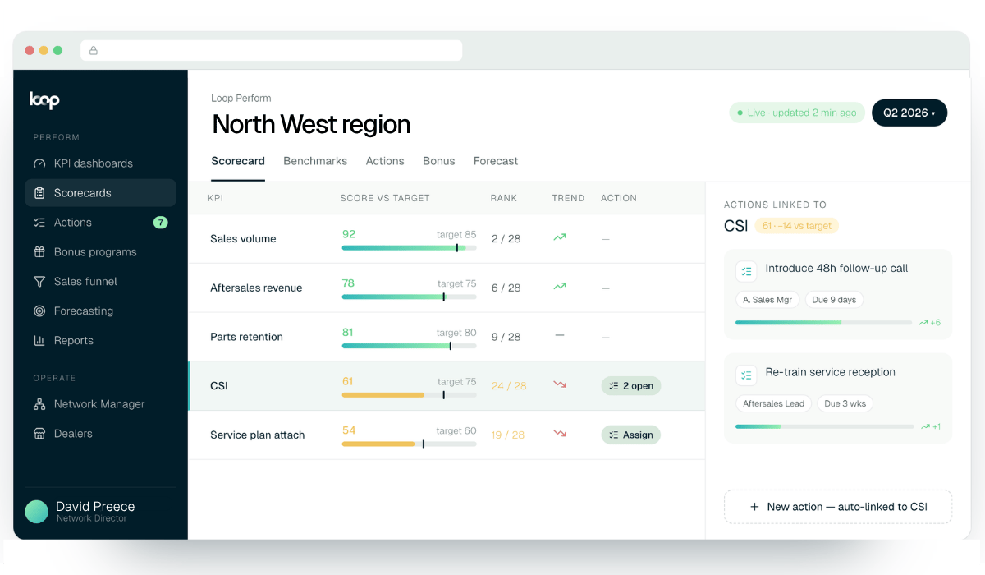Click the Aftersales Lead tag
This screenshot has width=985, height=575.
click(774, 403)
